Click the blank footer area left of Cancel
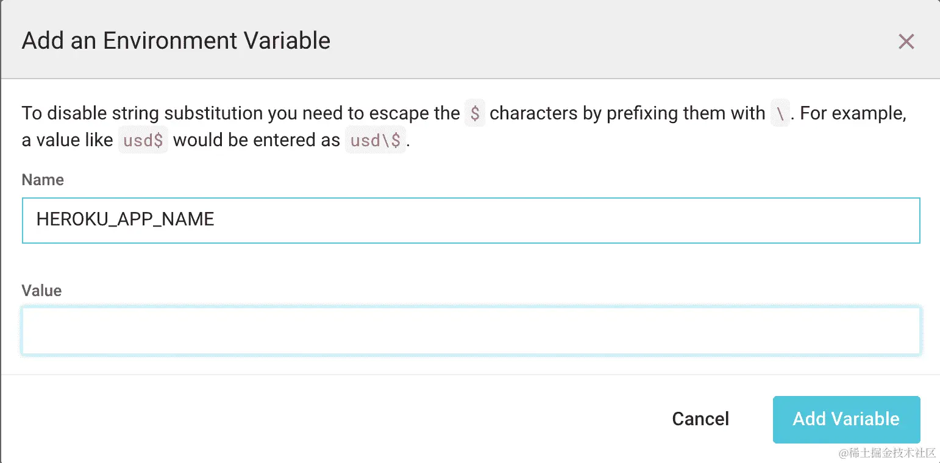This screenshot has width=940, height=463. [305, 419]
